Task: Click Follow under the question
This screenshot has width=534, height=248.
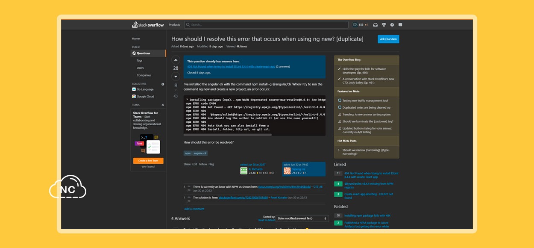Action: click(x=202, y=164)
